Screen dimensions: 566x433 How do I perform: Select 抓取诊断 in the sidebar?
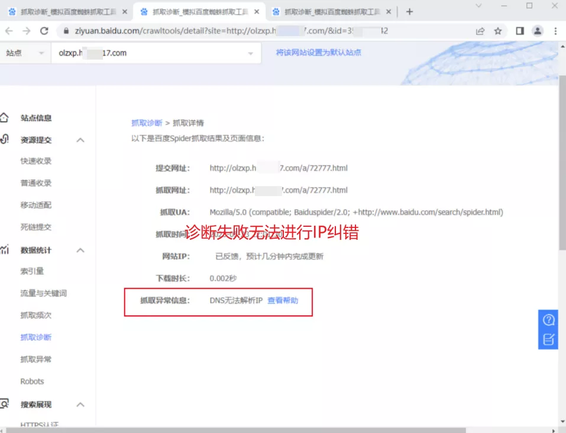pyautogui.click(x=36, y=337)
